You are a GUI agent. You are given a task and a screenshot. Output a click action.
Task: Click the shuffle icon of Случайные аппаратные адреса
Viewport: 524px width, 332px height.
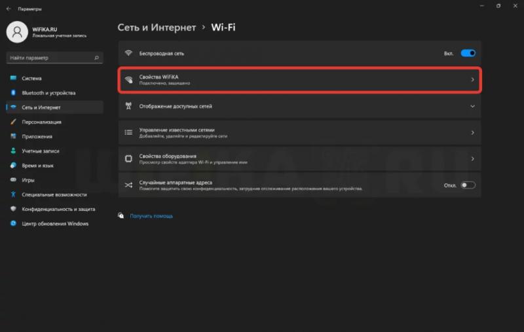tap(128, 185)
